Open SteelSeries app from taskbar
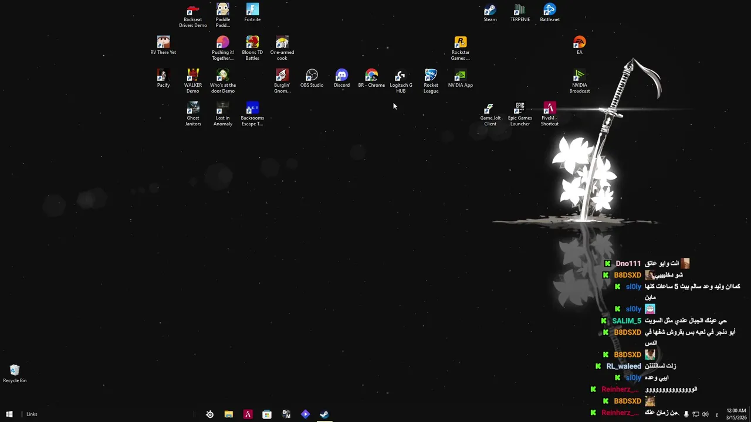This screenshot has width=751, height=422. pos(209,414)
